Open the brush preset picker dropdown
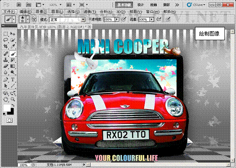The height and width of the screenshot is (168, 236). (x=28, y=19)
